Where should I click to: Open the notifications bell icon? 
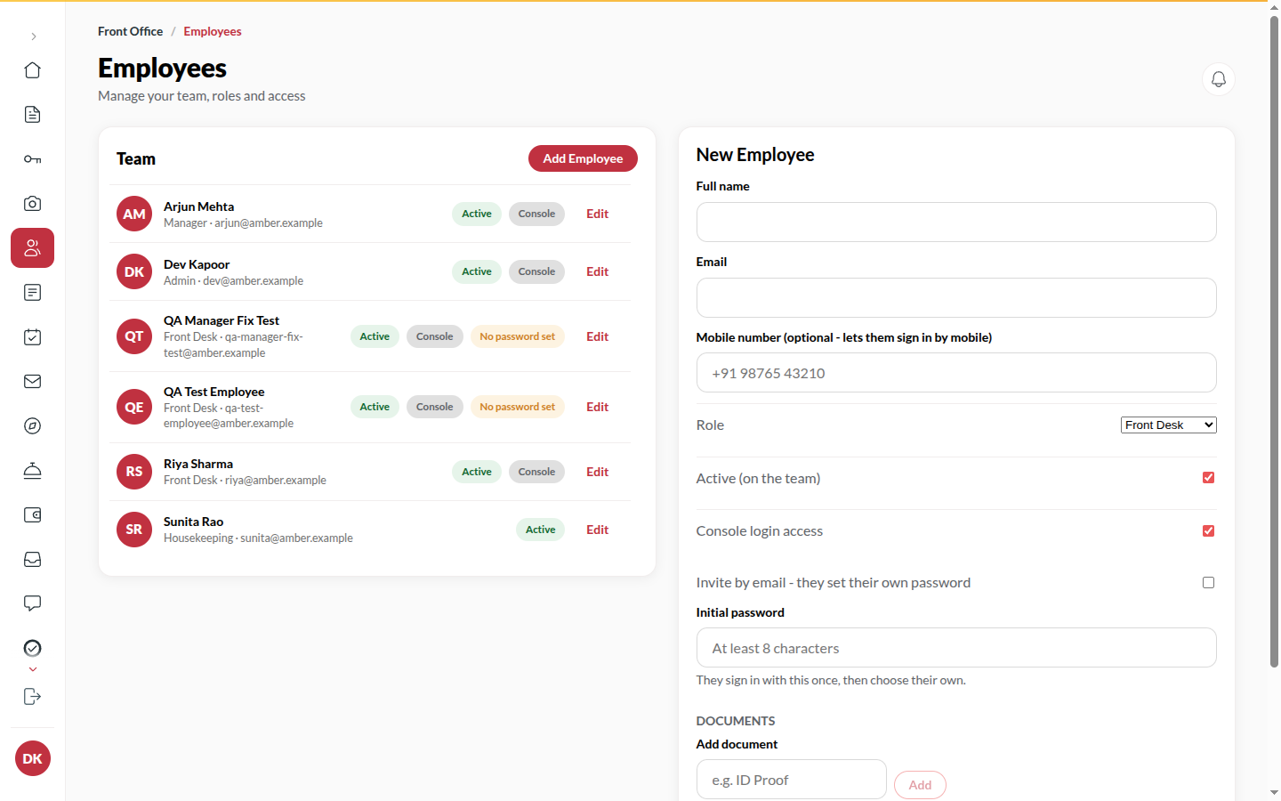(x=1219, y=79)
